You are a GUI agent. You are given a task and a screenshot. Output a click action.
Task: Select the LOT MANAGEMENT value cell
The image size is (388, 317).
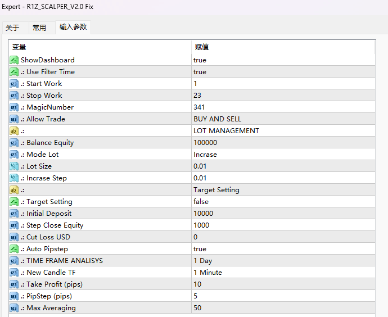point(283,131)
